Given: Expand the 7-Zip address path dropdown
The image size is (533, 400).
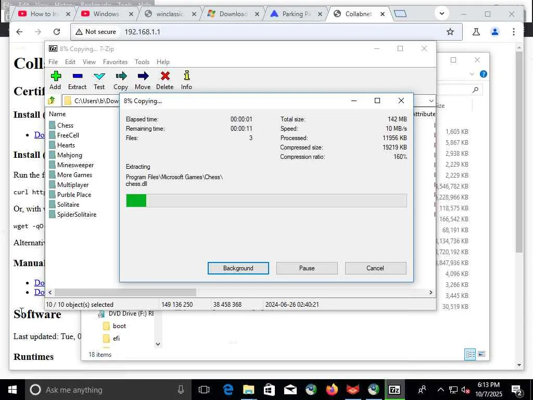Looking at the screenshot, I should (431, 101).
